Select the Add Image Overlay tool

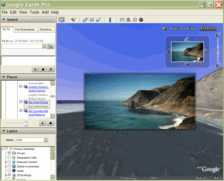coord(99,20)
